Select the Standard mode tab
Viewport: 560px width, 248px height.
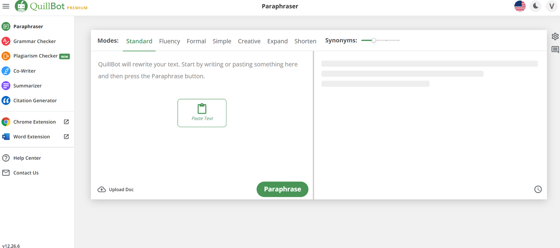coord(139,41)
